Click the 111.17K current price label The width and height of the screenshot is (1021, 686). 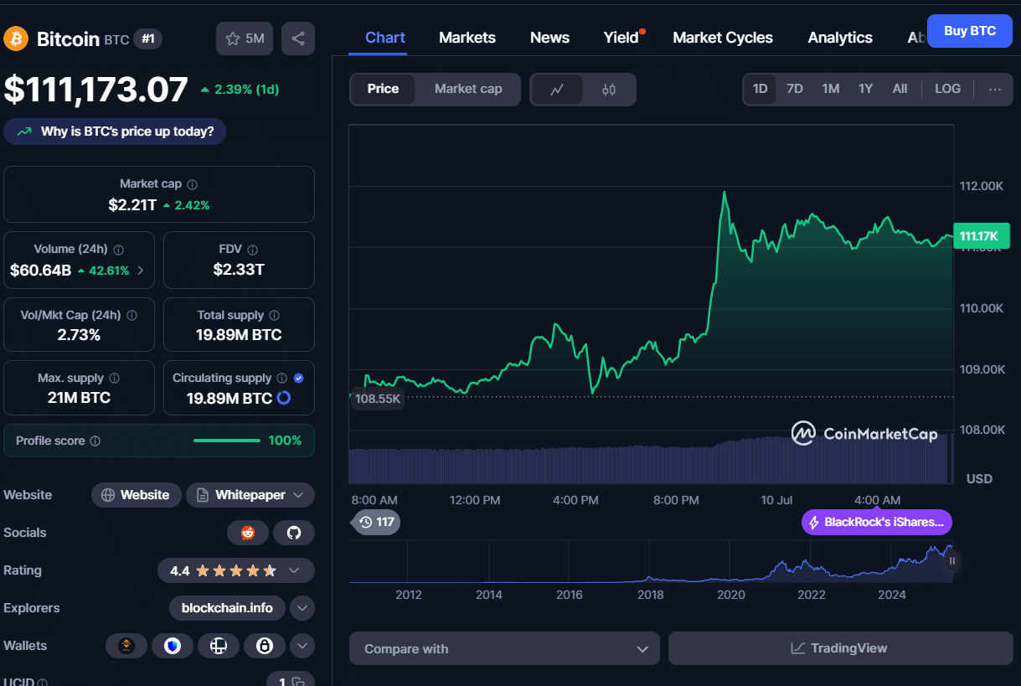pyautogui.click(x=980, y=236)
